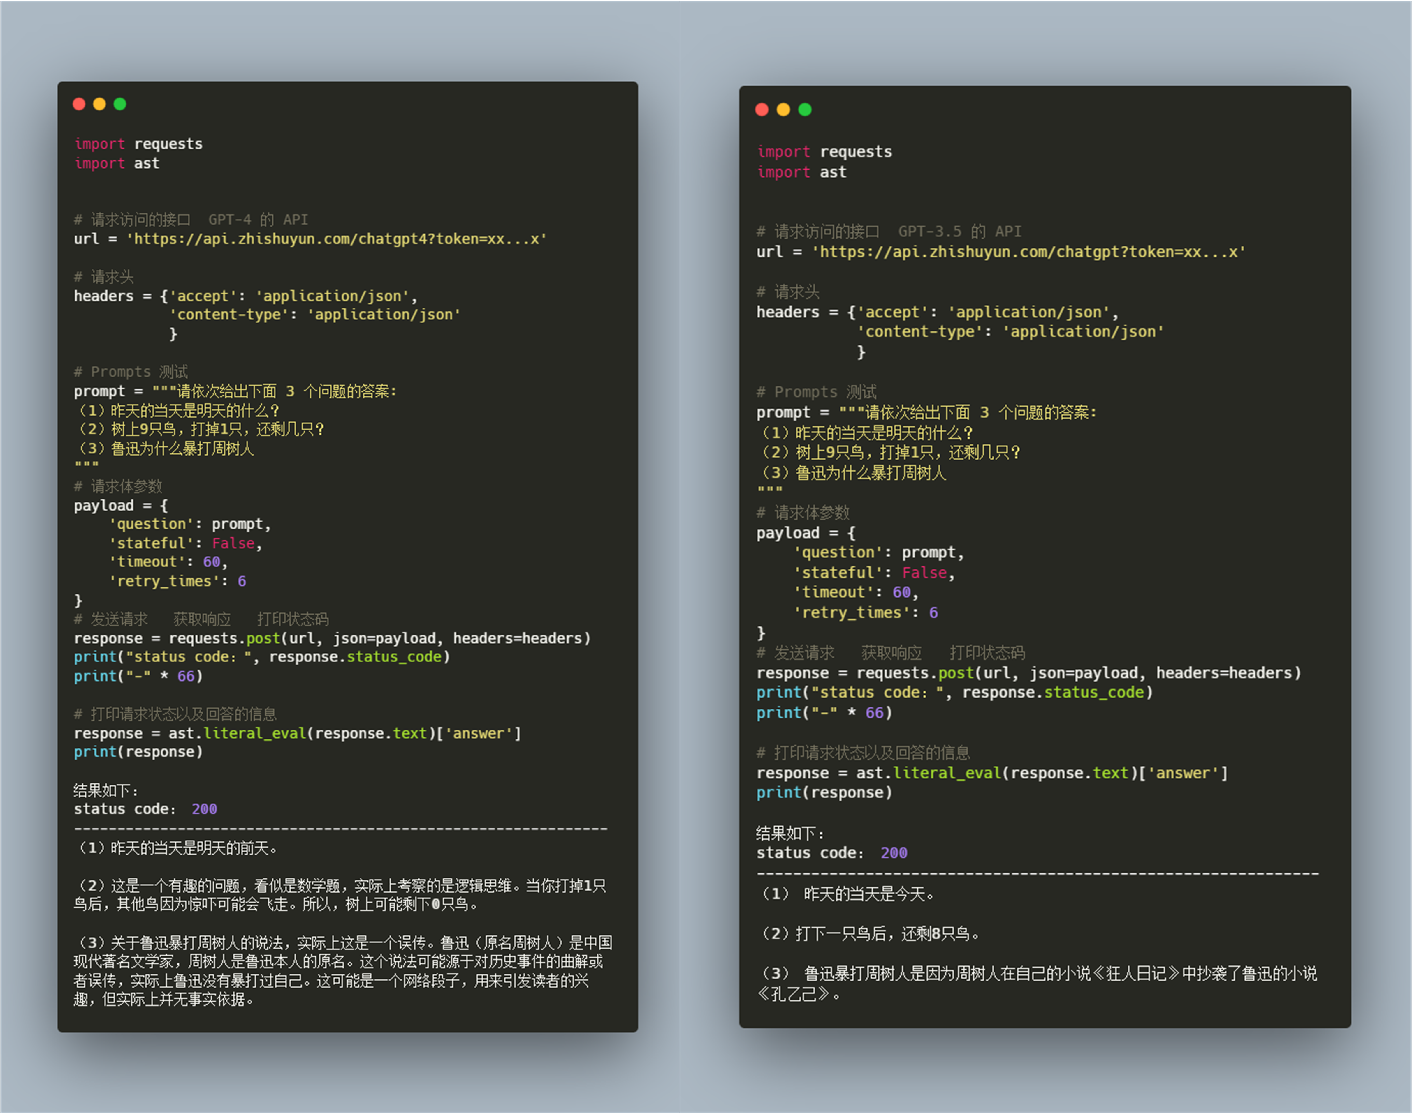
Task: Click 'ast.literal_eval' line in the left window
Action: tap(298, 734)
